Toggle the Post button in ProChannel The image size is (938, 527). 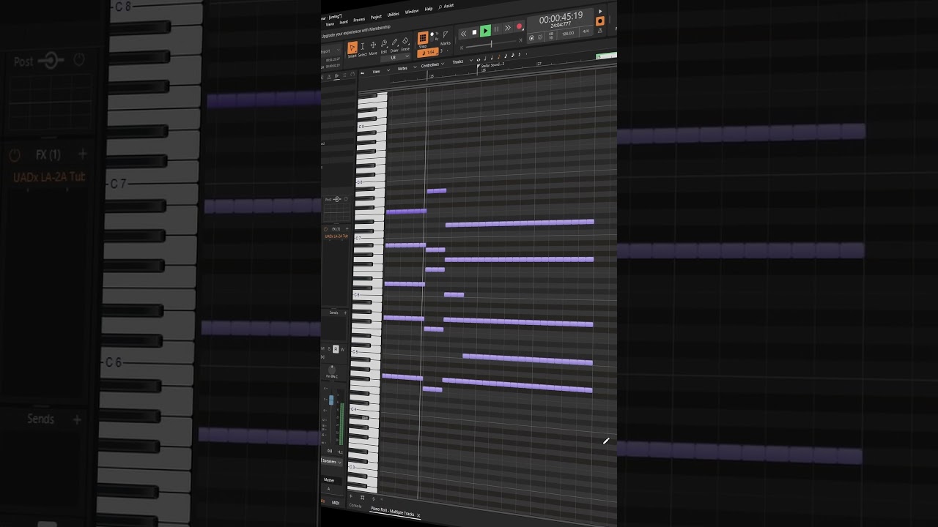pos(328,199)
